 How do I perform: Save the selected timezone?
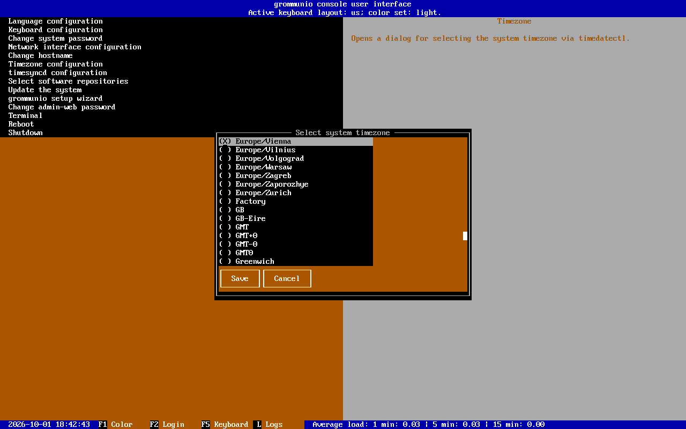point(240,279)
